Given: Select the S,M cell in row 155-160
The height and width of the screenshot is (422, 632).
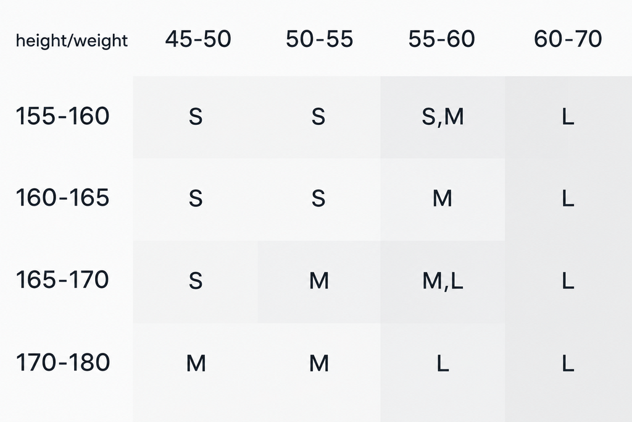Looking at the screenshot, I should tap(443, 117).
